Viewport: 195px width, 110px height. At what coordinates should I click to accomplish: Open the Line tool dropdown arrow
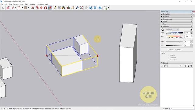pyautogui.click(x=16, y=8)
